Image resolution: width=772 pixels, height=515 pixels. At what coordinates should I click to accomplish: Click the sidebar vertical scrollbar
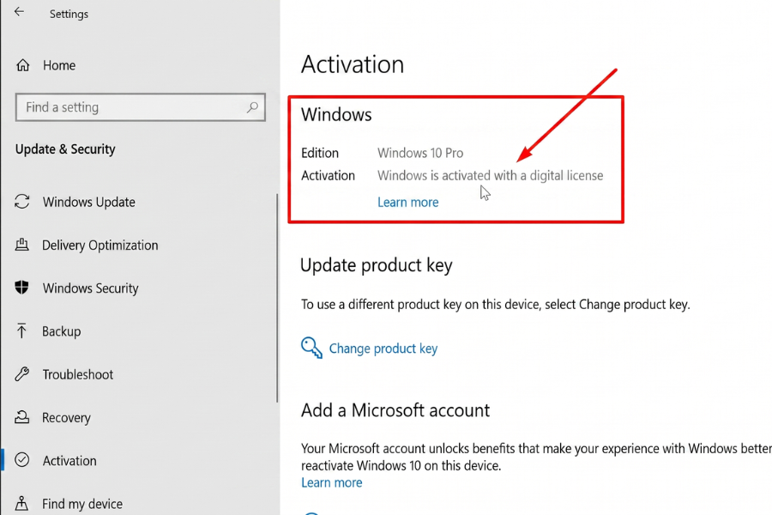(x=277, y=298)
